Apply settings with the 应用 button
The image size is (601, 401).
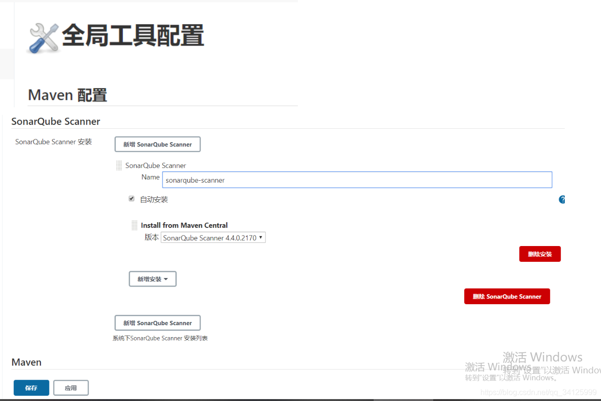pyautogui.click(x=71, y=388)
